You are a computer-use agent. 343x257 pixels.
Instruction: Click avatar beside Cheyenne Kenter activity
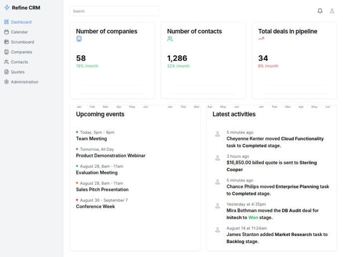(x=218, y=134)
